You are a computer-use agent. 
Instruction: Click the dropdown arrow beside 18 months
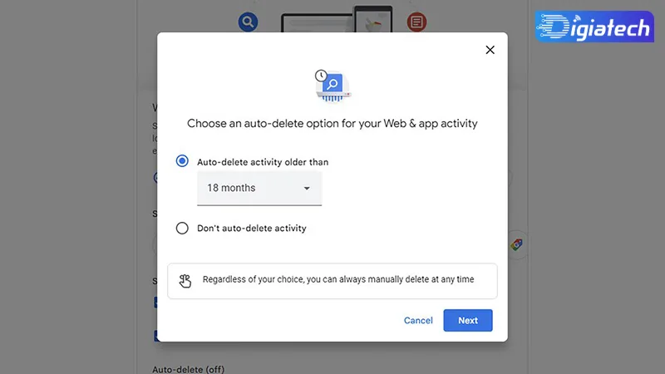307,189
